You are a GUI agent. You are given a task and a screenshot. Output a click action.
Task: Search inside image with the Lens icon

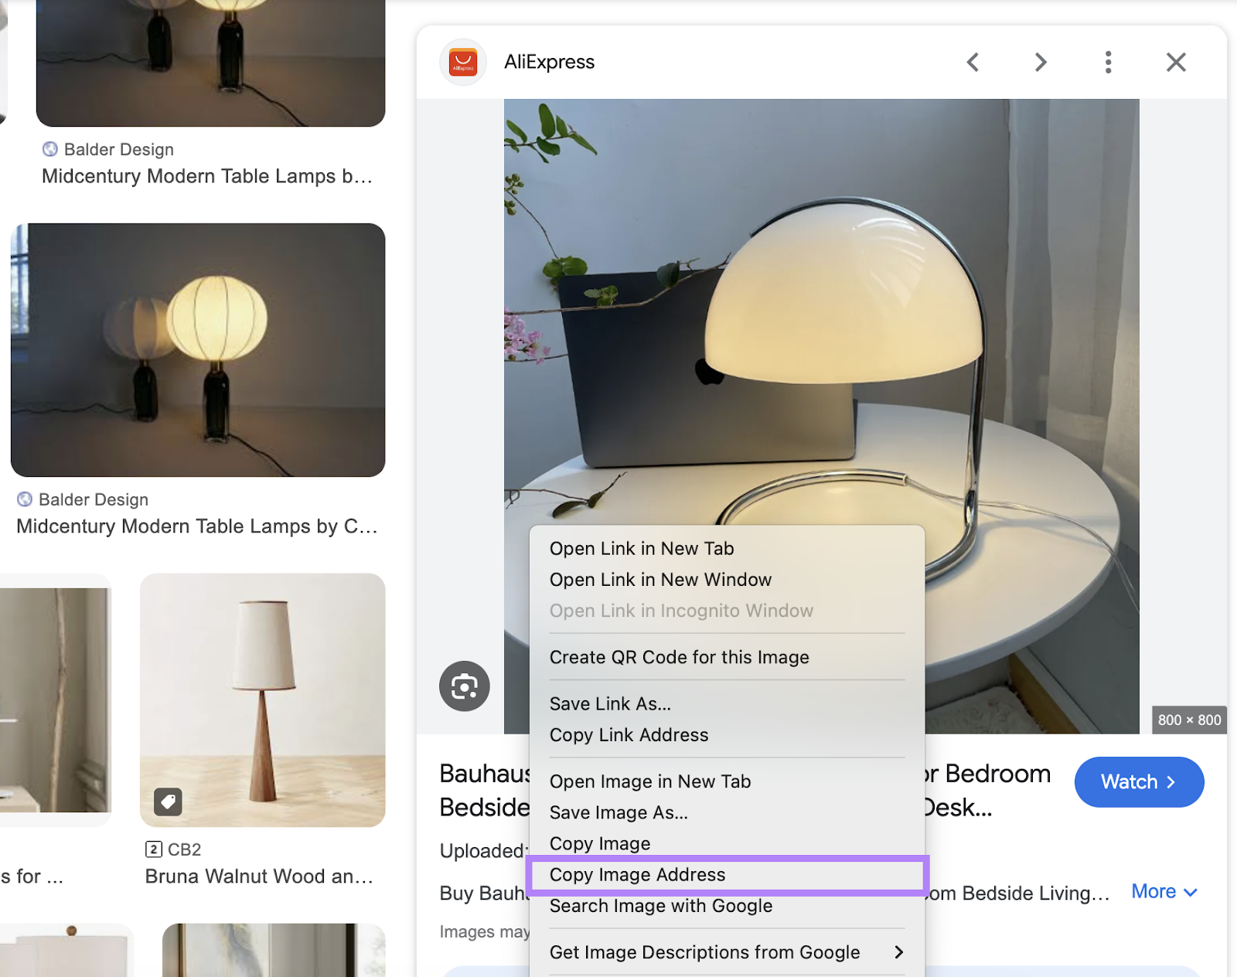pos(465,686)
